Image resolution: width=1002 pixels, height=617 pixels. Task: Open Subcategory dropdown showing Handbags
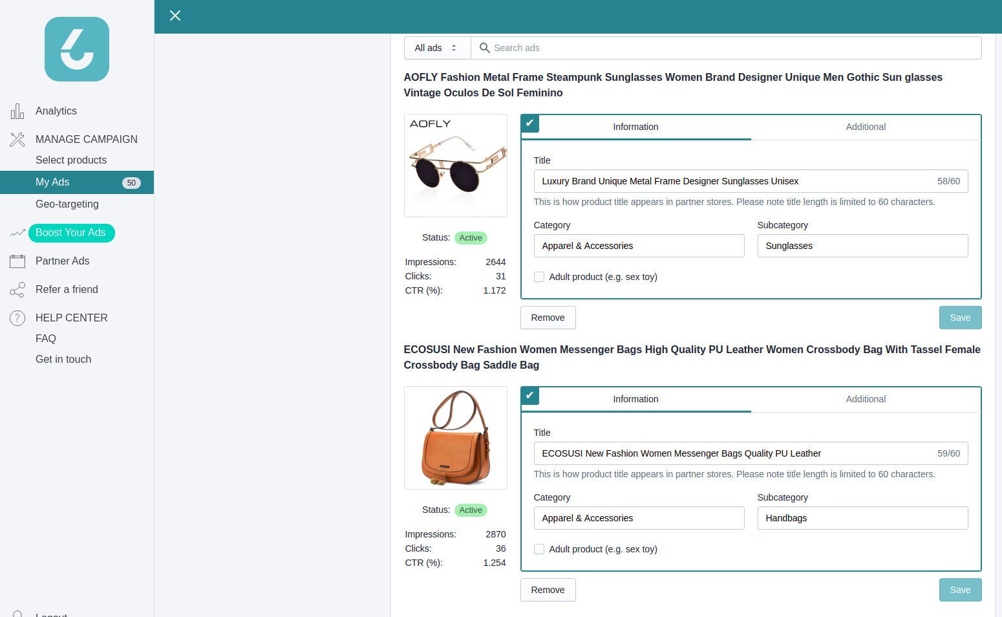pyautogui.click(x=862, y=518)
